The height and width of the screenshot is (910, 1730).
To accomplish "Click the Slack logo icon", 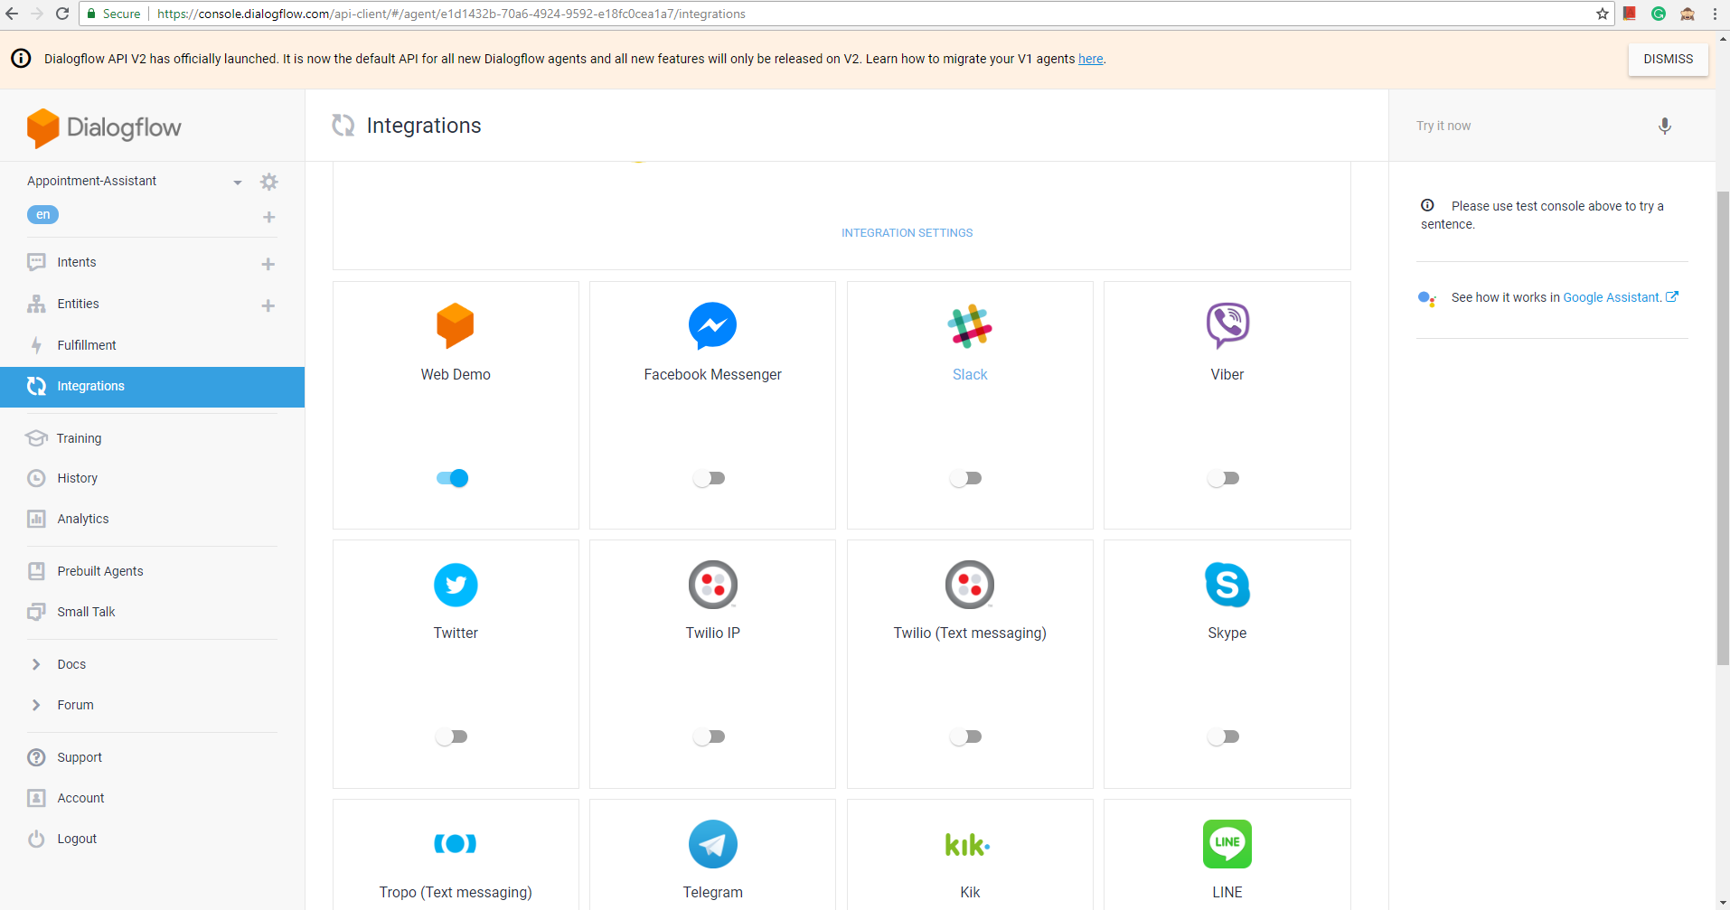I will (x=970, y=326).
